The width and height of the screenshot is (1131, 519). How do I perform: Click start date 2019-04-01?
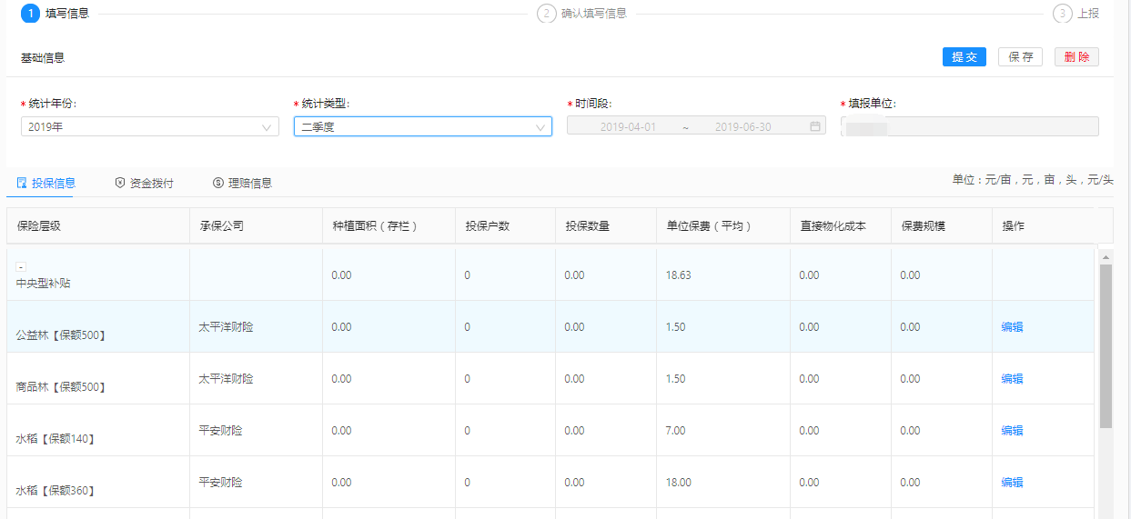[x=628, y=127]
